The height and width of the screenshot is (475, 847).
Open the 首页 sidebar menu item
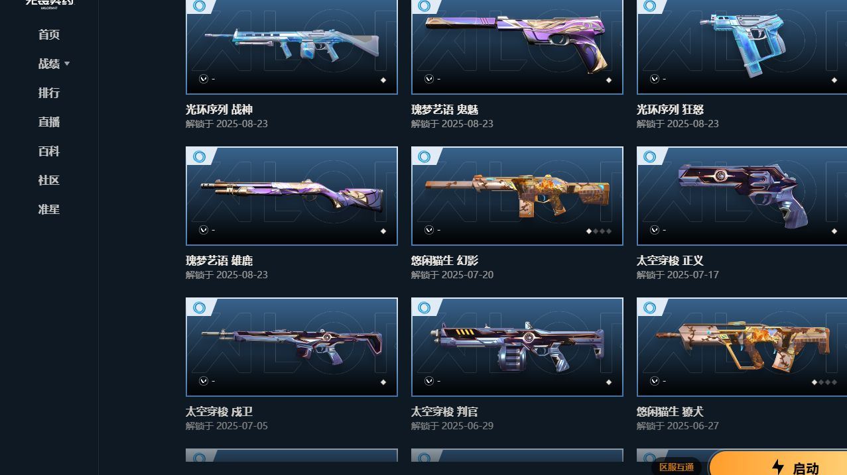point(49,34)
